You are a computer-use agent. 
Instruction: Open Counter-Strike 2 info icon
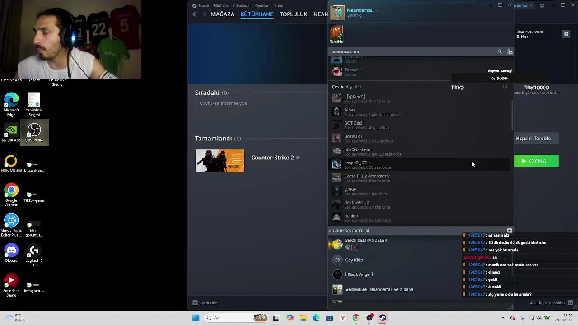pos(298,158)
